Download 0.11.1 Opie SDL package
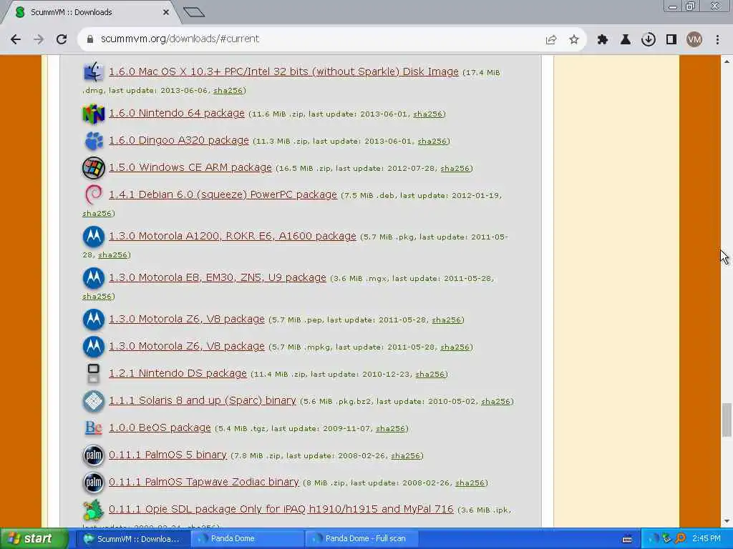The height and width of the screenshot is (549, 733). (281, 509)
